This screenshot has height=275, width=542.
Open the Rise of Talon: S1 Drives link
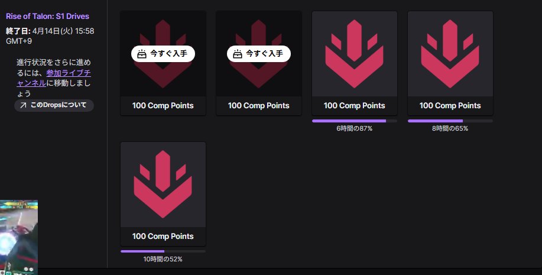click(47, 16)
